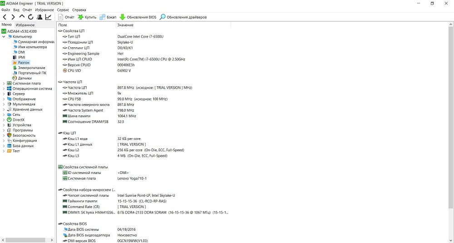Click the Устройства tree icon
This screenshot has height=243, width=454.
coord(9,125)
